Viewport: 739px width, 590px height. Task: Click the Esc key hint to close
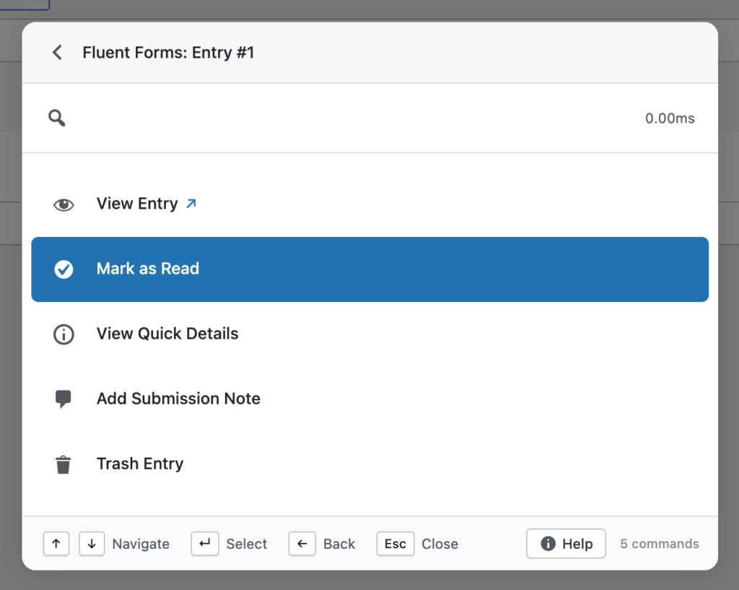coord(395,544)
